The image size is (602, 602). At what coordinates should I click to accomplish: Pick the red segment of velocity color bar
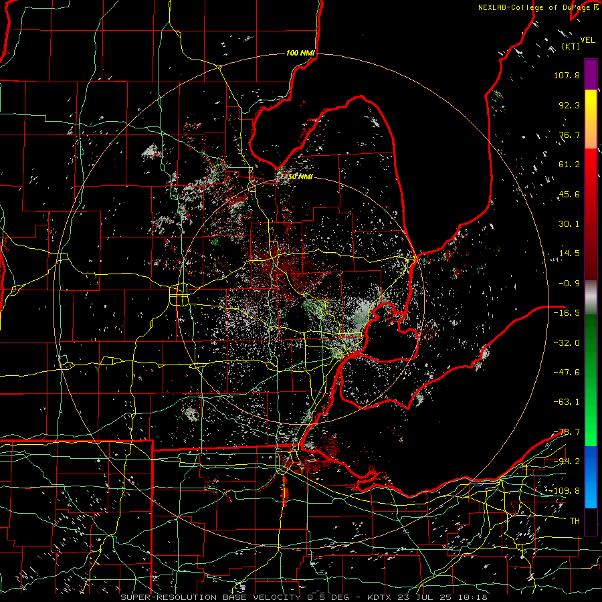coord(591,214)
